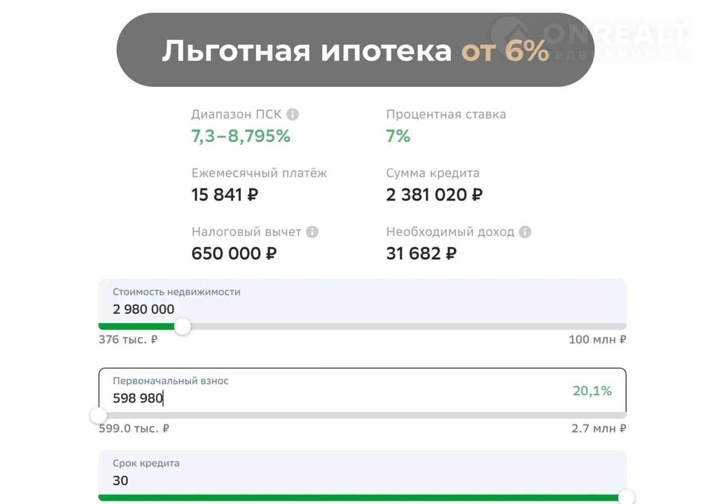711x504 pixels.
Task: Click the 7% interest rate value
Action: (398, 136)
